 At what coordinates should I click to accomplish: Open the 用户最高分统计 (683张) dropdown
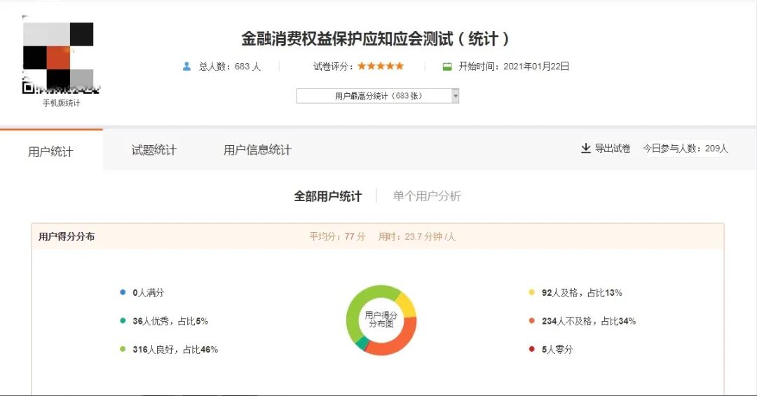pos(378,96)
